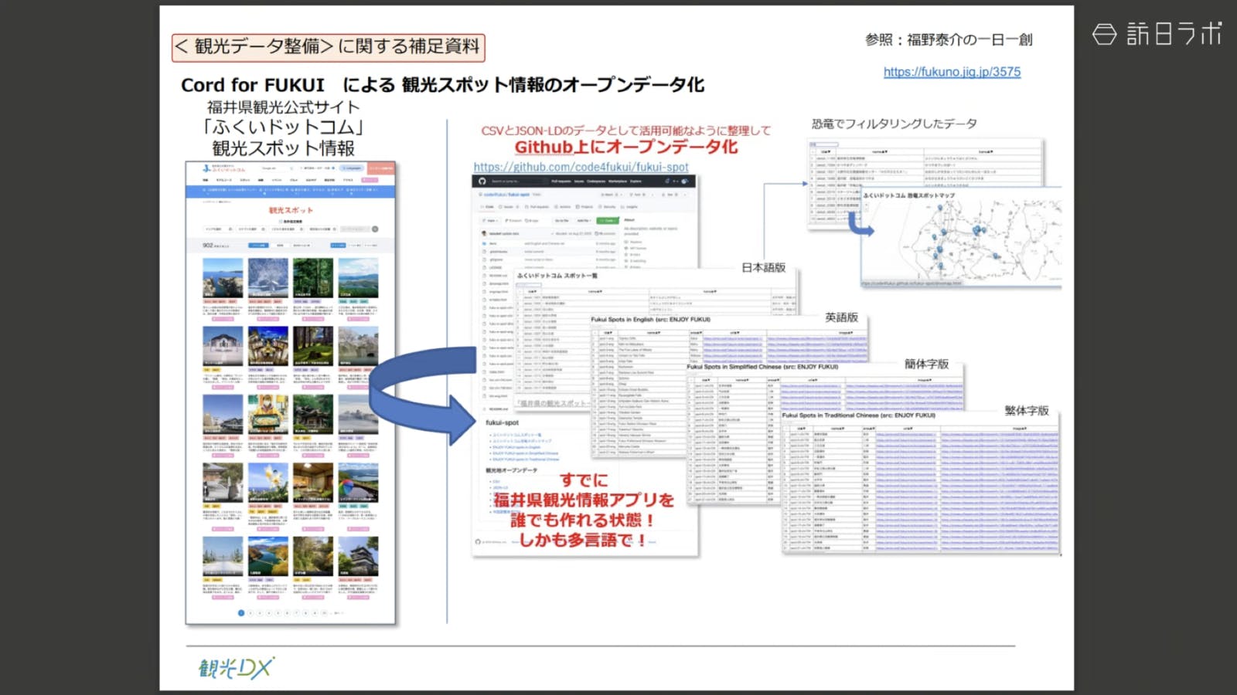Image resolution: width=1237 pixels, height=695 pixels.
Task: Click the 新日ラボ logo in the corner
Action: (x=1157, y=34)
